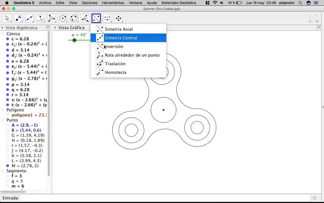Open the Herramientas menu
Screen dimensions: 324x203
[x=113, y=3]
